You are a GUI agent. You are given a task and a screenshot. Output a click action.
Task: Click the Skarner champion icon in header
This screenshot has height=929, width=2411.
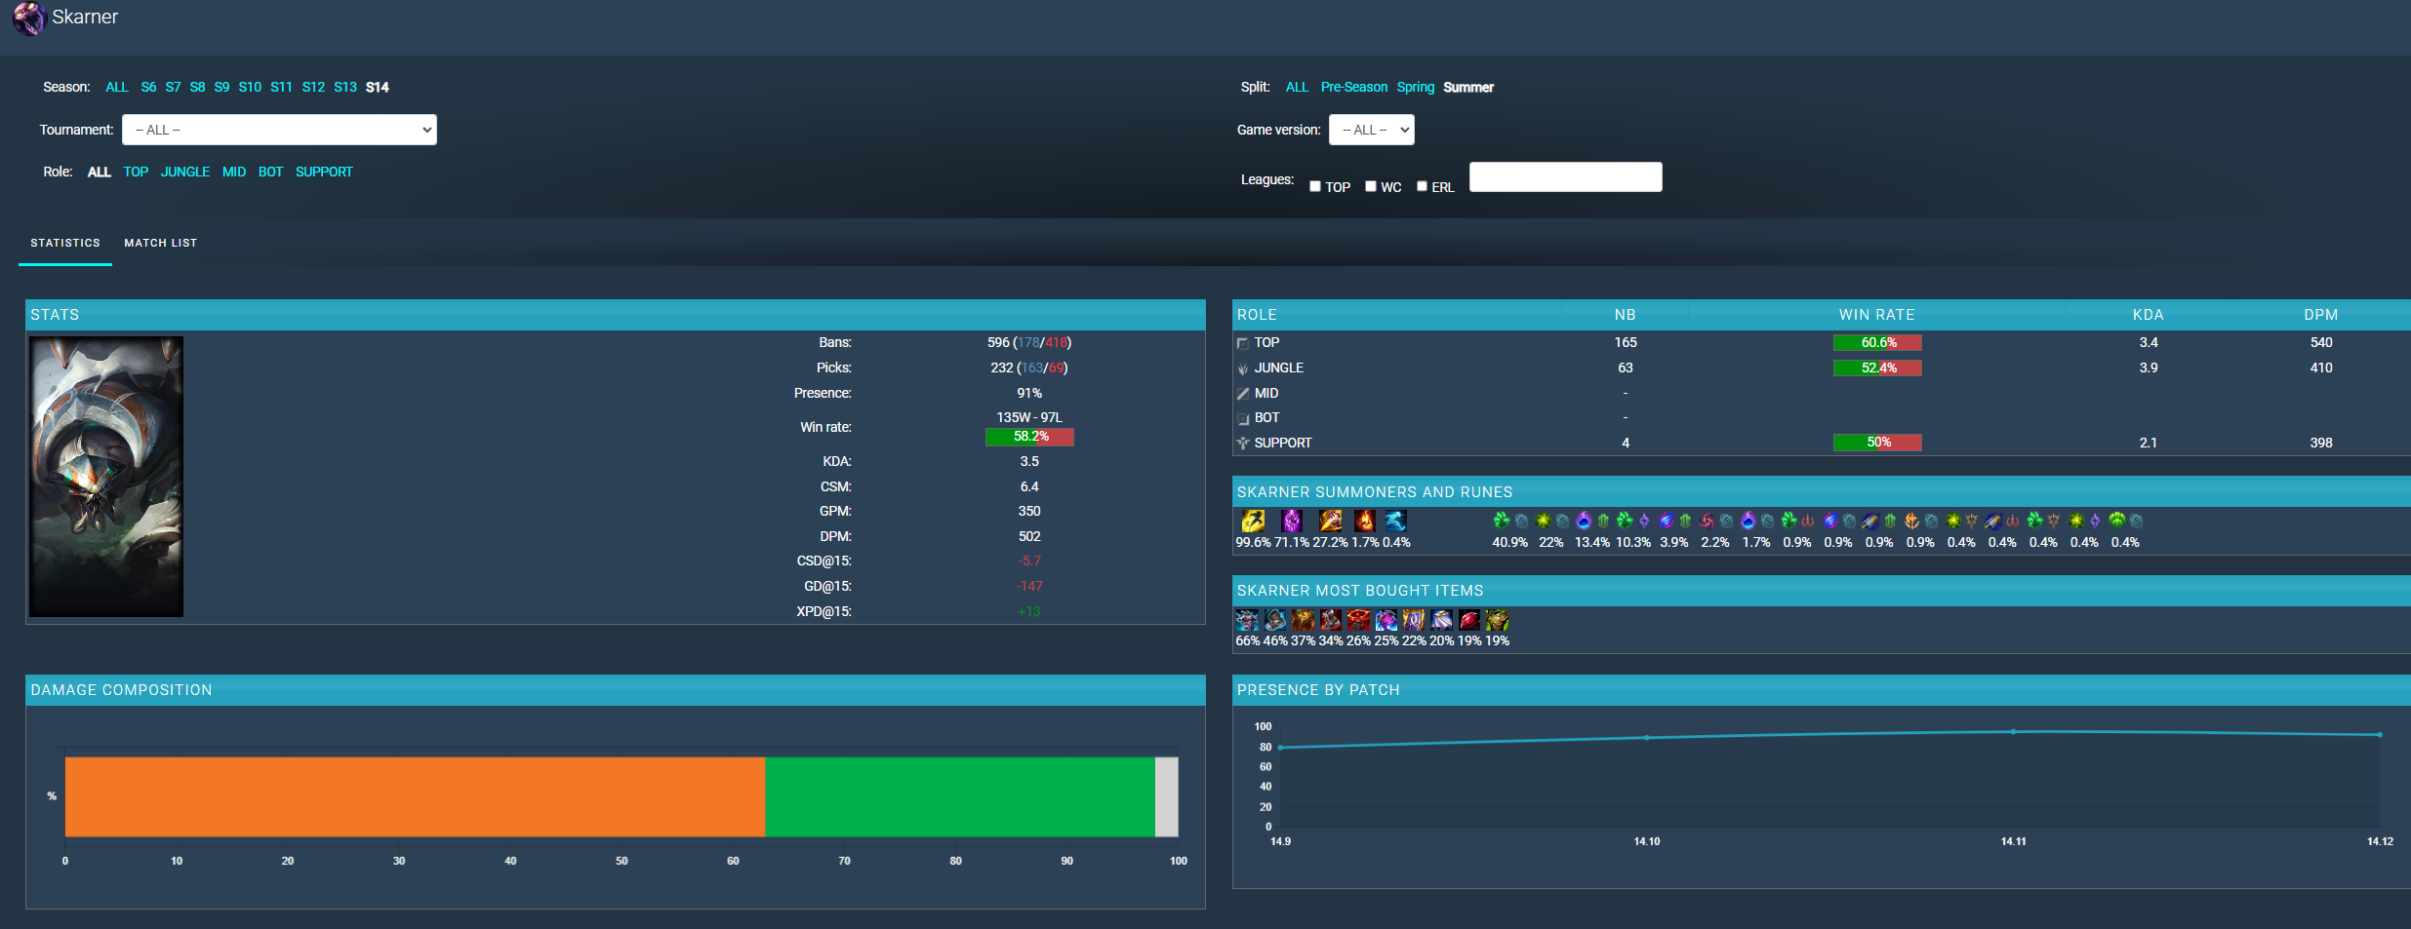click(x=29, y=18)
